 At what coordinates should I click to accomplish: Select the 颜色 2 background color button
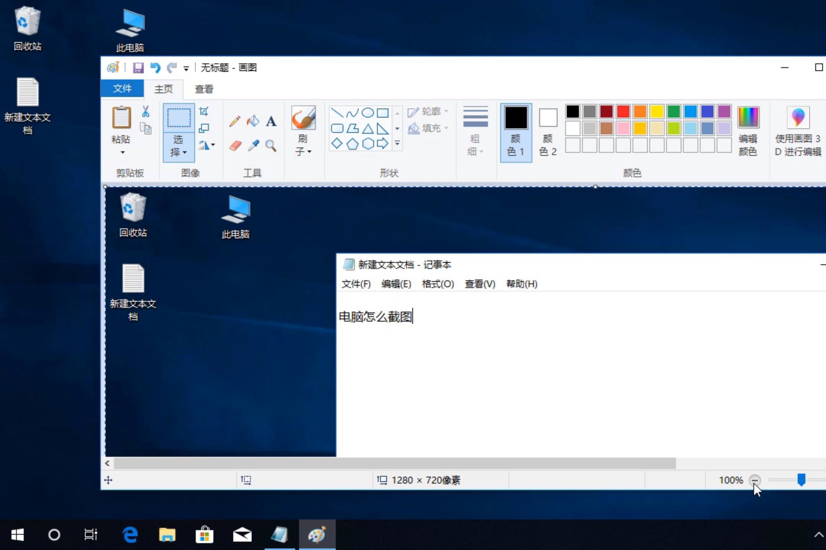(548, 132)
